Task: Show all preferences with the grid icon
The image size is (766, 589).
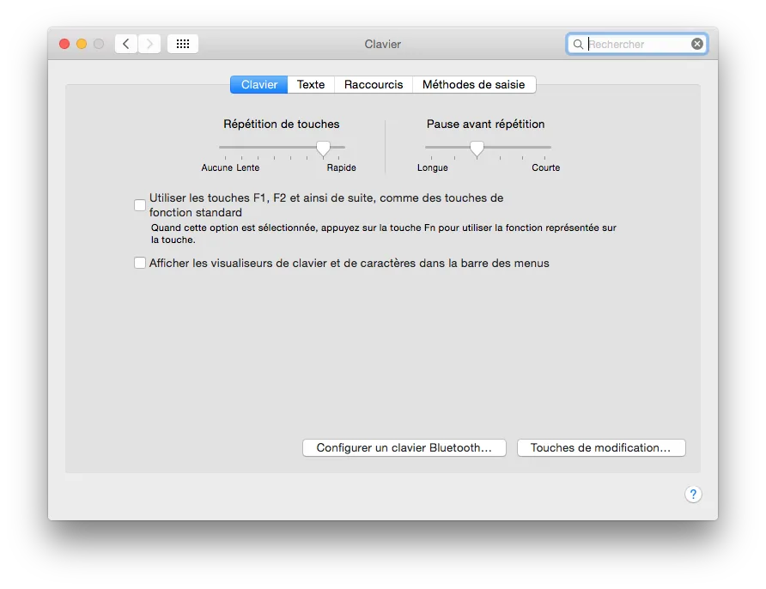Action: [183, 44]
